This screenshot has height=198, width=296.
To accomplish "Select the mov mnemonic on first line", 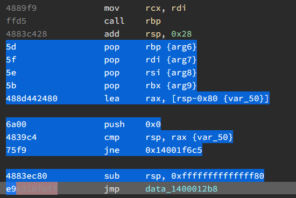I will pyautogui.click(x=112, y=8).
